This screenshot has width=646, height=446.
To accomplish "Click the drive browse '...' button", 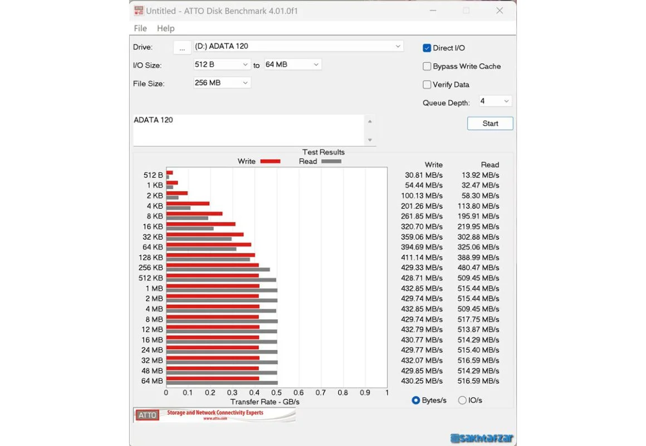I will pyautogui.click(x=182, y=47).
